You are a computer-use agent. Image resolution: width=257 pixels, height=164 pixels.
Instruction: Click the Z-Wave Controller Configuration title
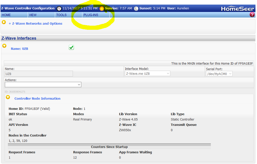tap(28, 8)
